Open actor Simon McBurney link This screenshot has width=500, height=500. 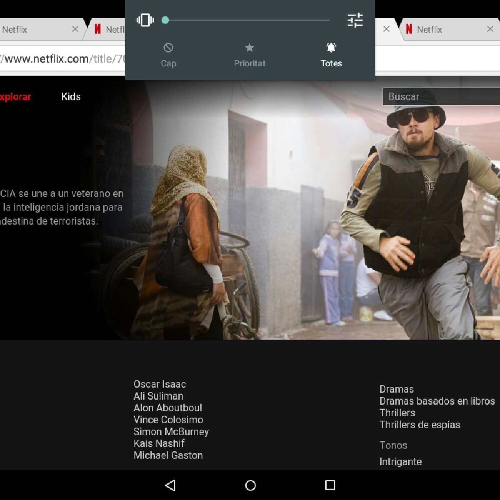(x=171, y=431)
